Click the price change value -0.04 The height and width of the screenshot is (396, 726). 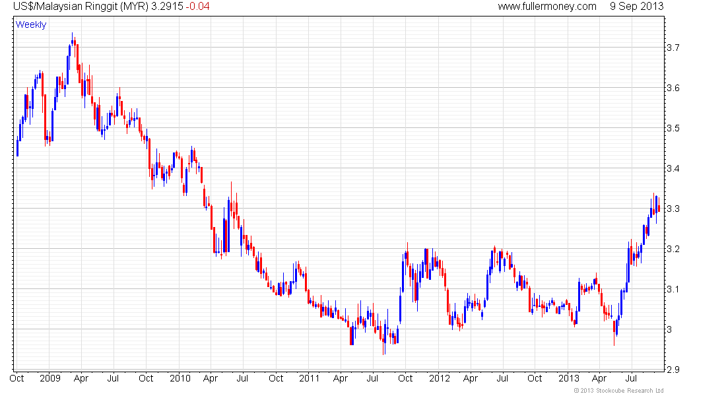click(x=198, y=7)
